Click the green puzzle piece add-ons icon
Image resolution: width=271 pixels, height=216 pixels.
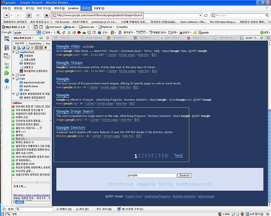7,73
